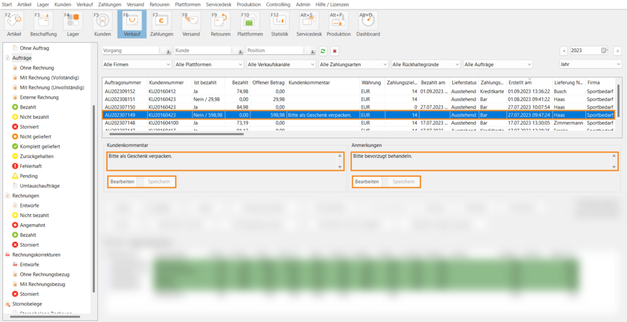627x322 pixels.
Task: Clear filters with the red X icon
Action: point(334,51)
